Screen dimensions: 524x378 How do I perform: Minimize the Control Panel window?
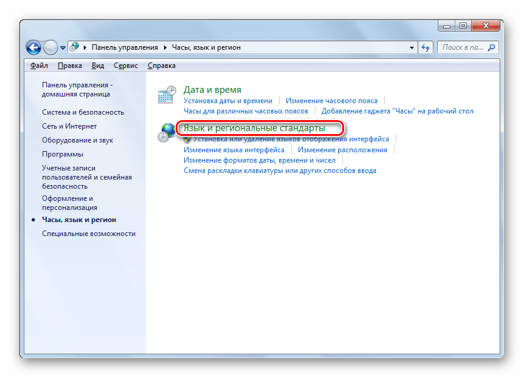pyautogui.click(x=446, y=25)
